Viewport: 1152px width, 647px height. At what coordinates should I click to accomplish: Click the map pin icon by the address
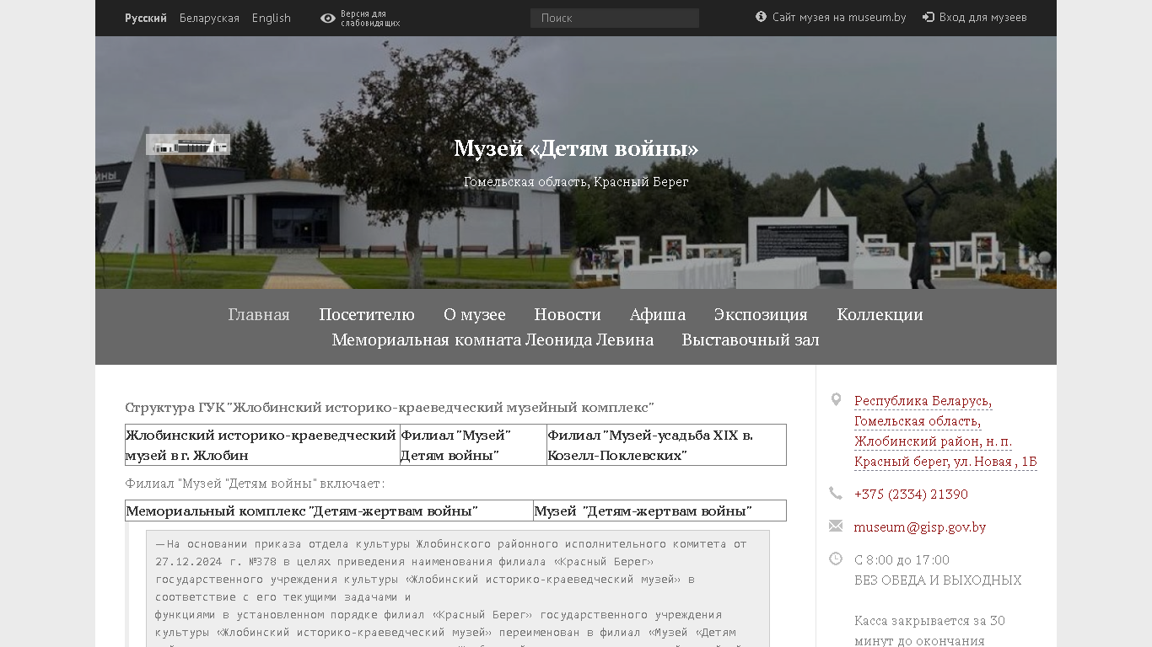(x=836, y=399)
